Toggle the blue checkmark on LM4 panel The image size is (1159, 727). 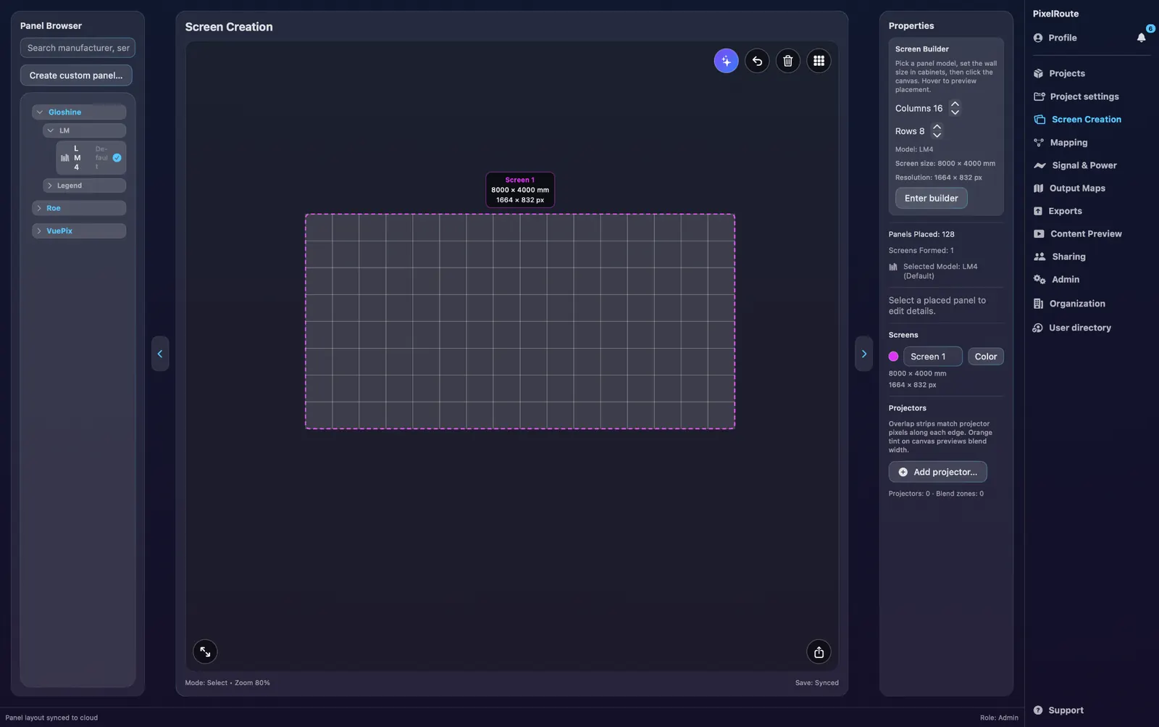pos(117,158)
